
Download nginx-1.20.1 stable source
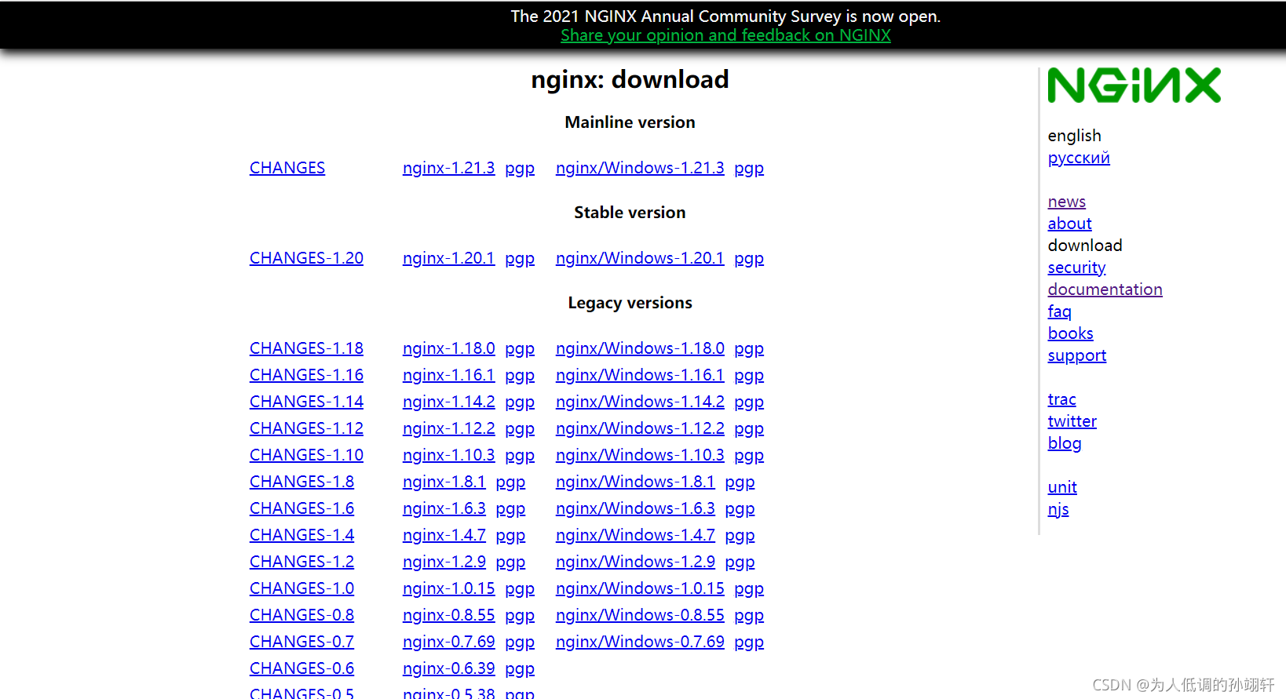(x=449, y=258)
